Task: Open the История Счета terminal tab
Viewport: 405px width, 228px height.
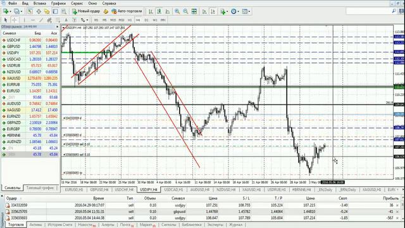Action: point(60,225)
